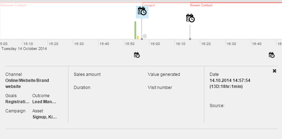
Task: Click the green bar on the timeline
Action: click(x=135, y=30)
